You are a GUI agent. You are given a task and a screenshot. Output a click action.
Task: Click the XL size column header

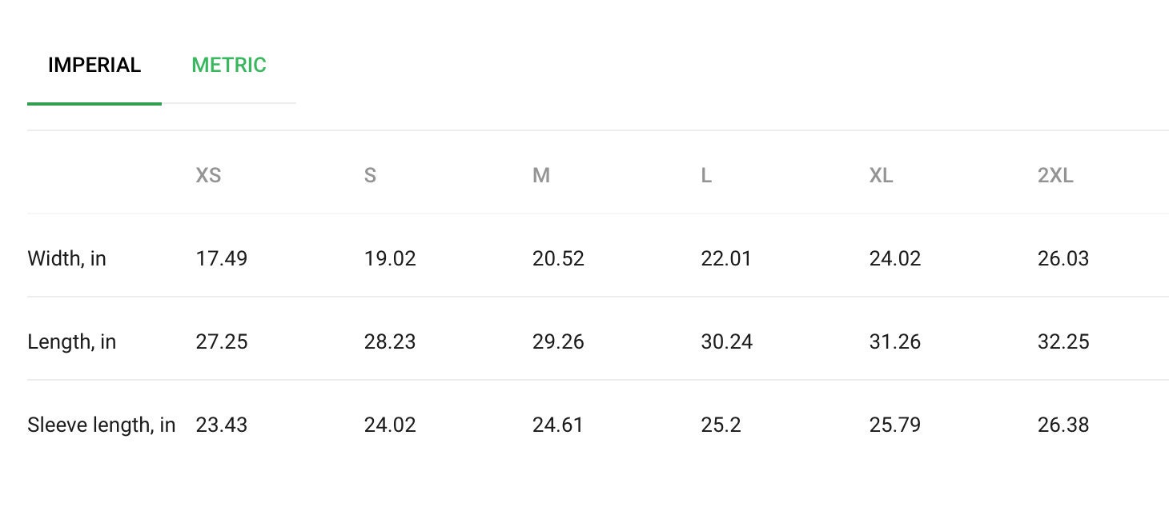pyautogui.click(x=882, y=176)
